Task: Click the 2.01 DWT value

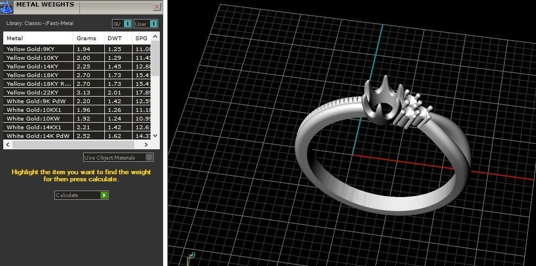Action: (114, 92)
